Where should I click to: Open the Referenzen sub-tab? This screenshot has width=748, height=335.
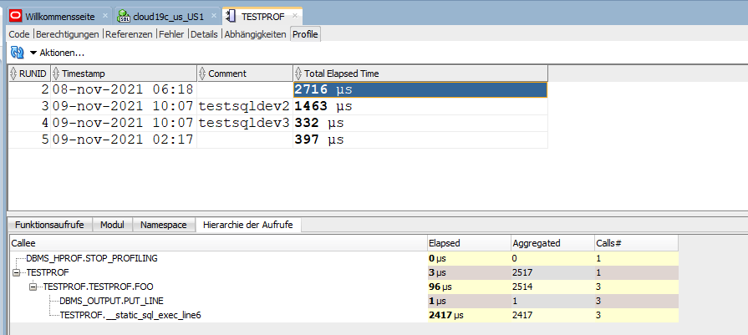[x=129, y=34]
